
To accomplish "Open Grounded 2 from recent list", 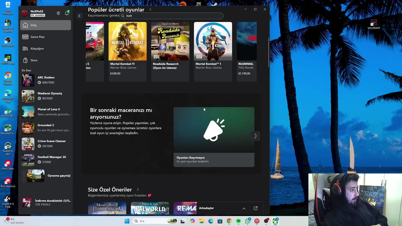I will pyautogui.click(x=46, y=127).
